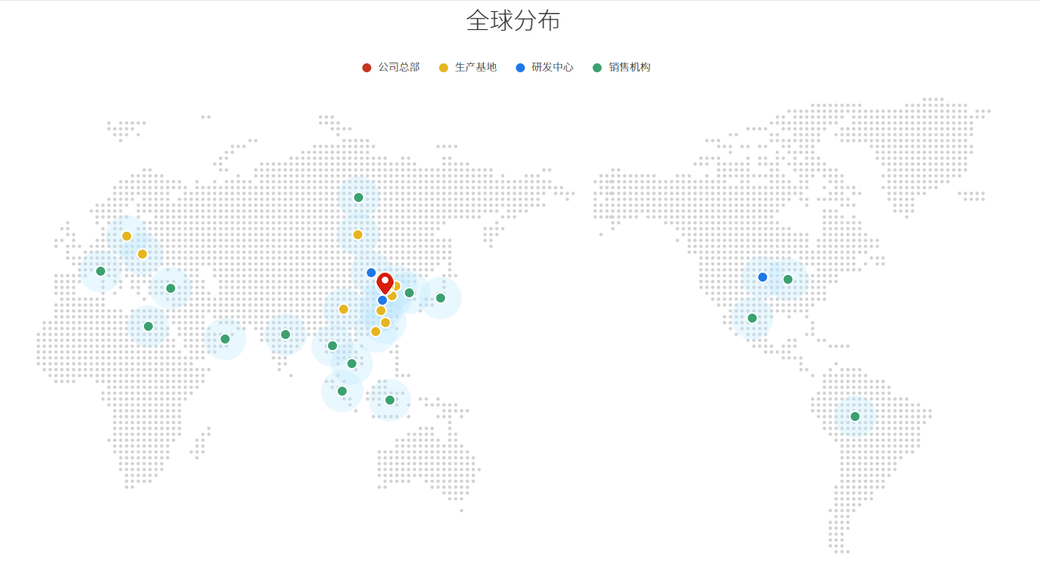Select the northernmost green marker in Russia

[x=359, y=197]
